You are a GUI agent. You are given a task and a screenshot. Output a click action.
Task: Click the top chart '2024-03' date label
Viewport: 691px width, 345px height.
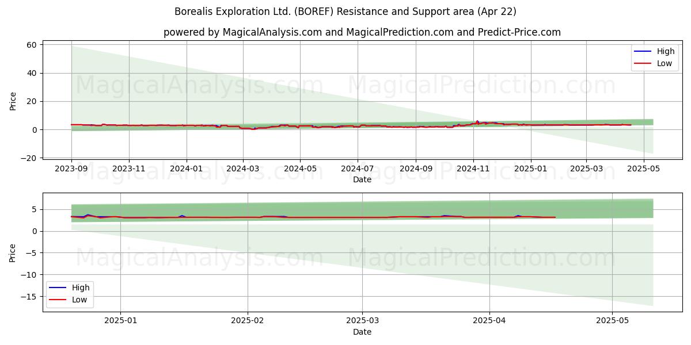coord(242,170)
